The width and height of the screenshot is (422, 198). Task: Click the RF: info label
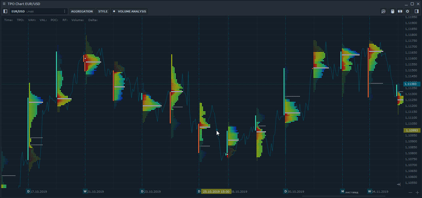[x=65, y=20]
